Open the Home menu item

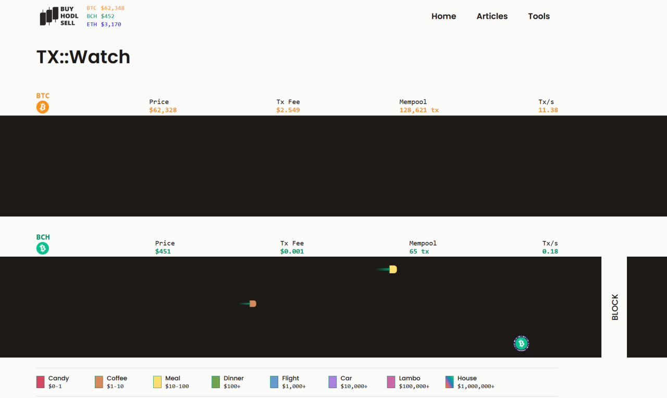click(443, 16)
